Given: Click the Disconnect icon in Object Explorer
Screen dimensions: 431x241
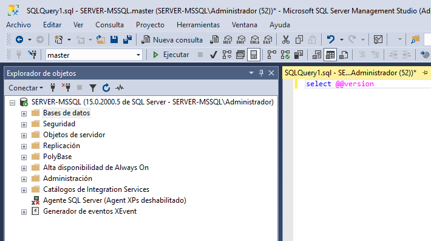Looking at the screenshot, I should click(66, 87).
